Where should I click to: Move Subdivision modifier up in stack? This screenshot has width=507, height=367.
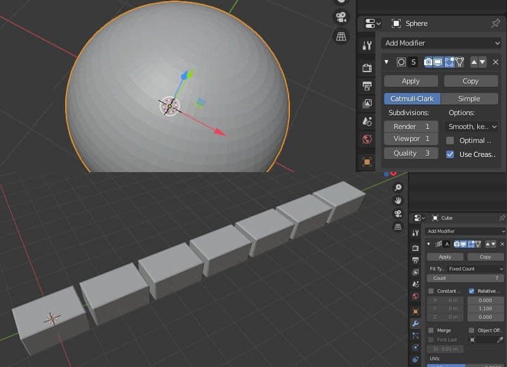pyautogui.click(x=473, y=62)
